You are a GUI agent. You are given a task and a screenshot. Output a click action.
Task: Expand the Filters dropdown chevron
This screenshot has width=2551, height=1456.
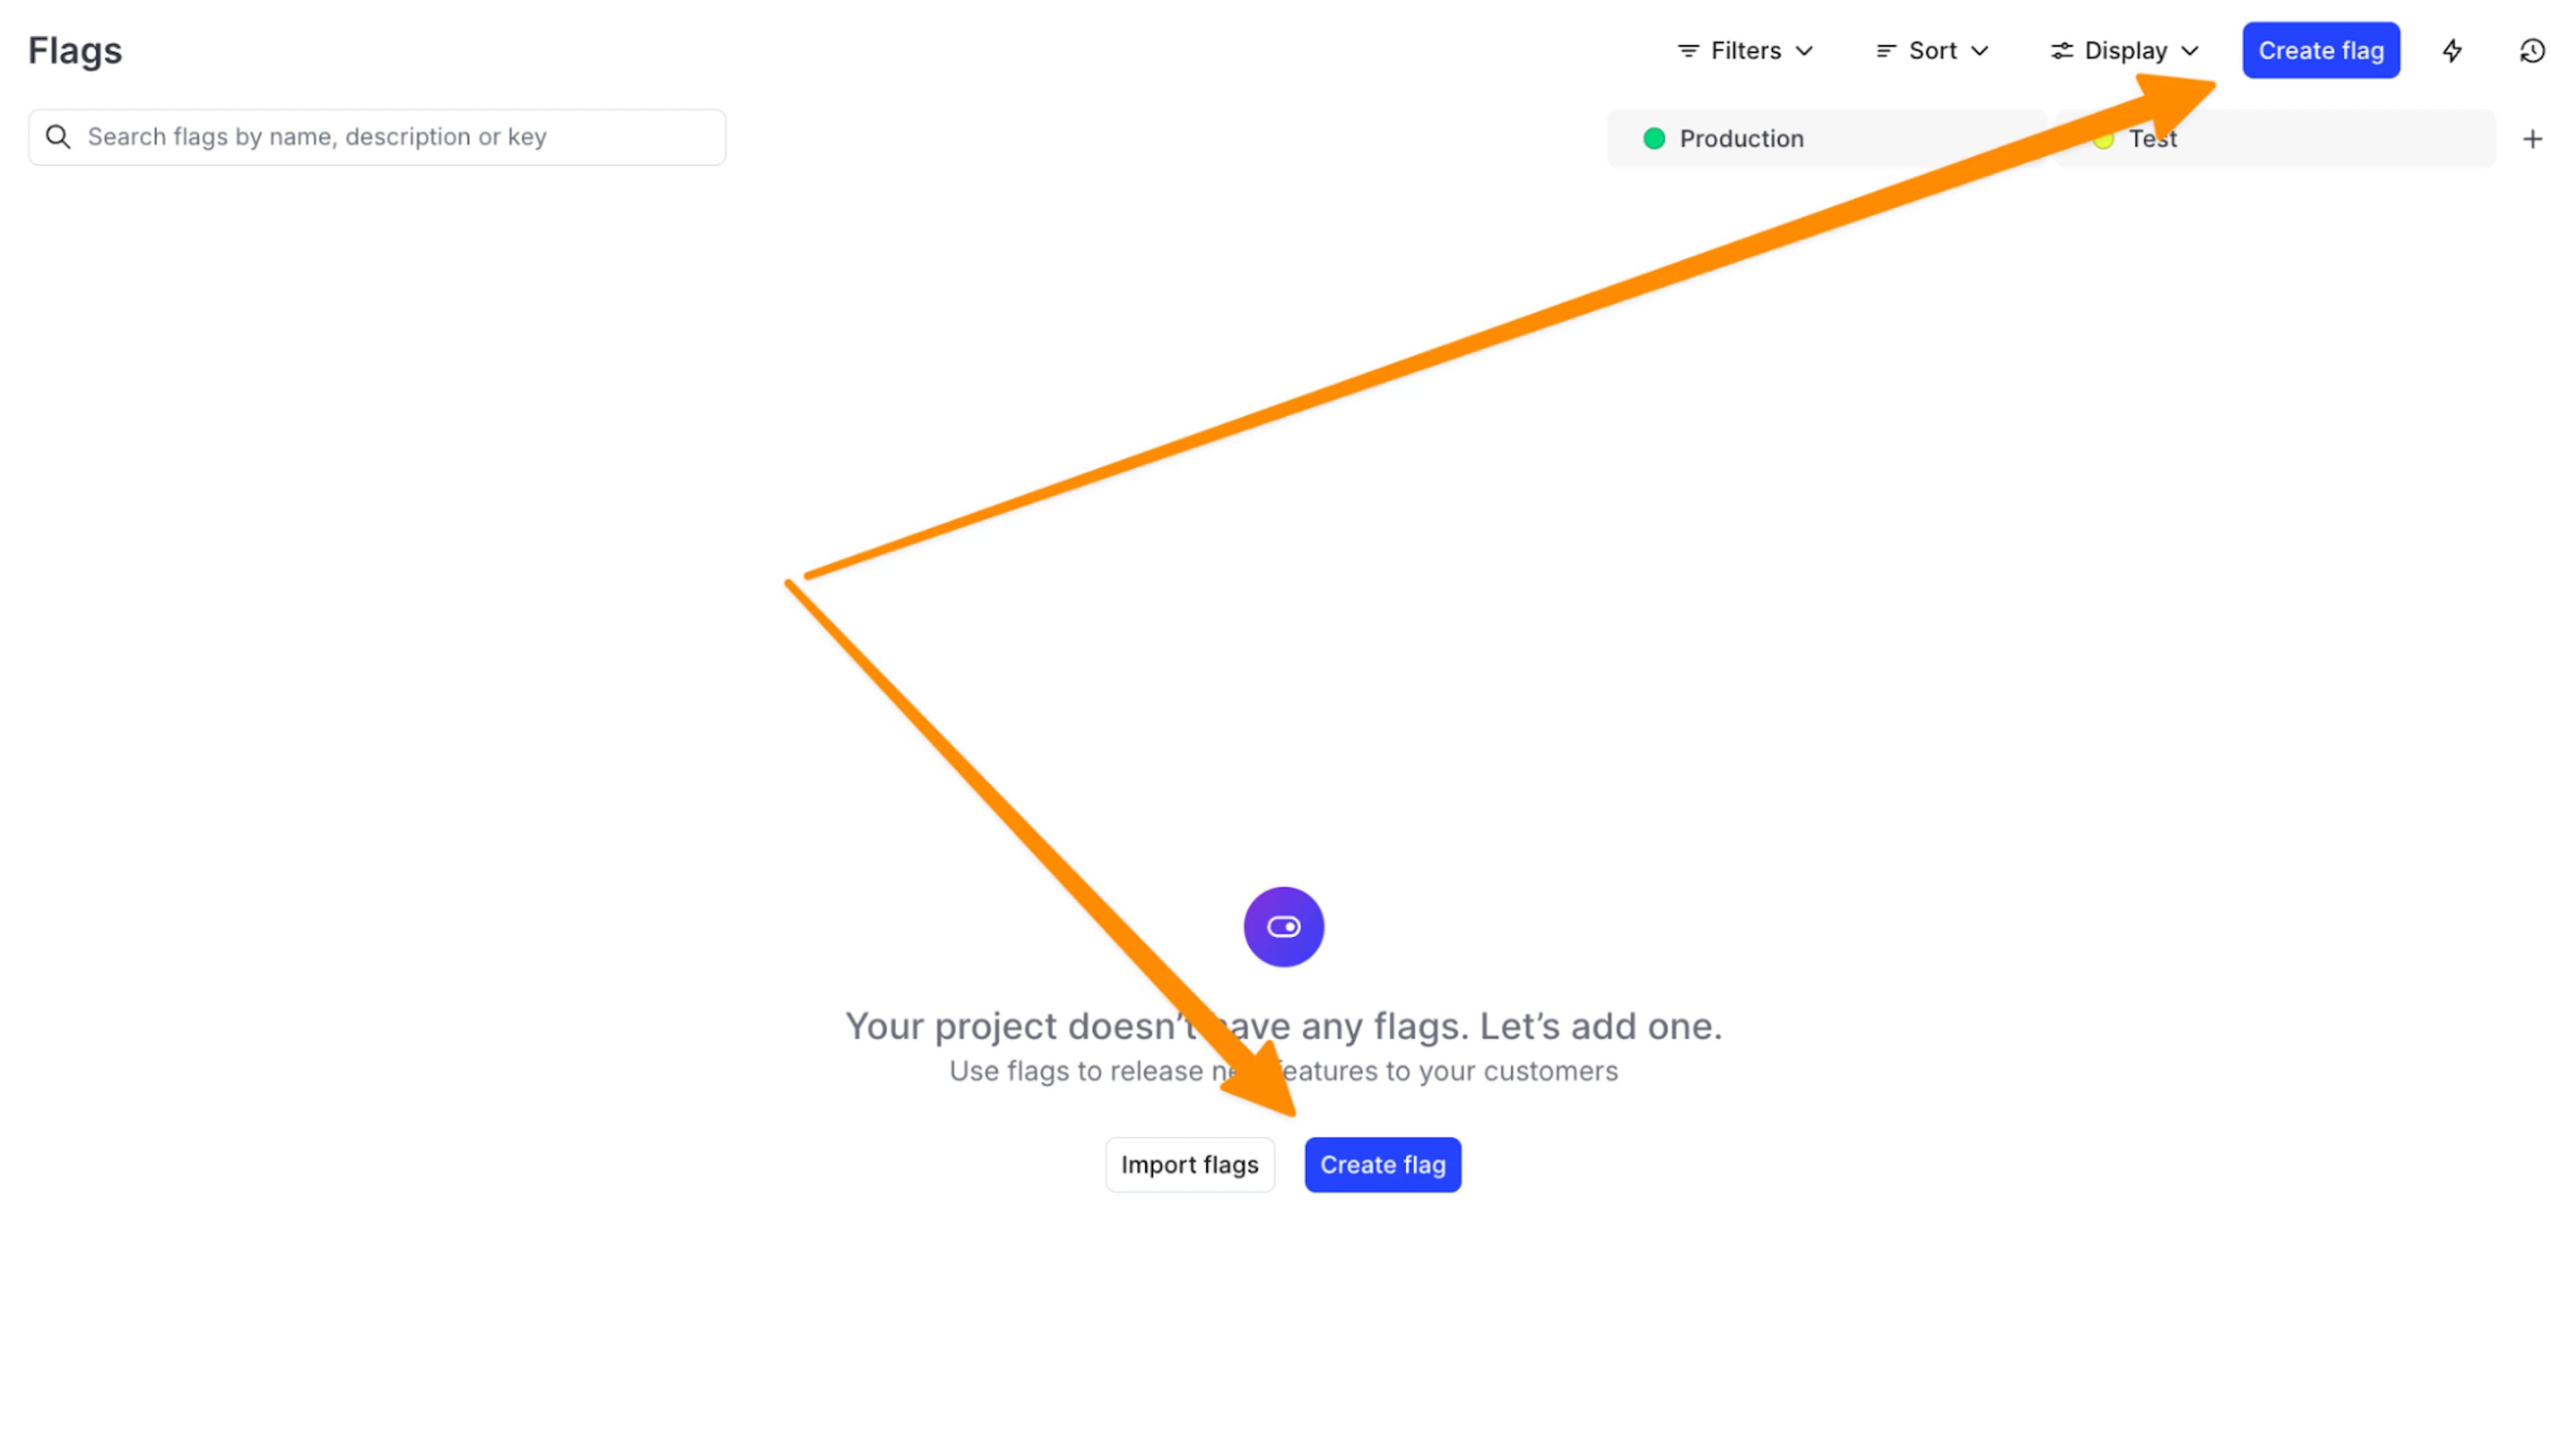tap(1803, 51)
